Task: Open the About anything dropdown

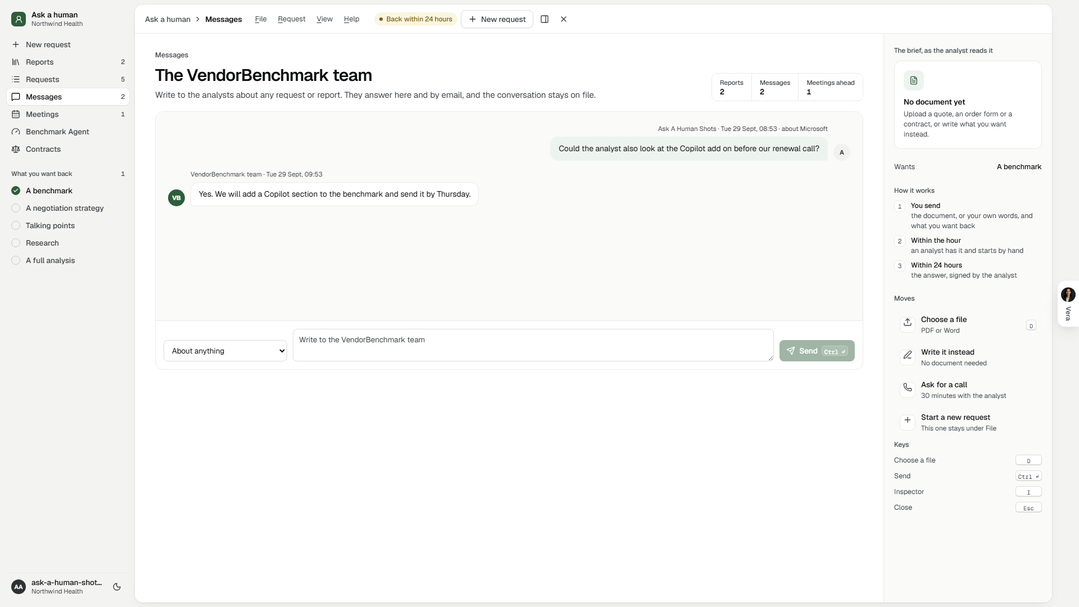Action: 225,351
